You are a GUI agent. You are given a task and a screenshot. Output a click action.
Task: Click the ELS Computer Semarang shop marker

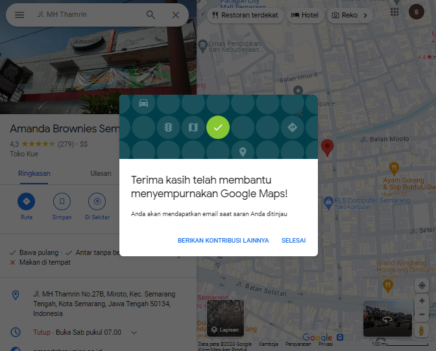328,203
